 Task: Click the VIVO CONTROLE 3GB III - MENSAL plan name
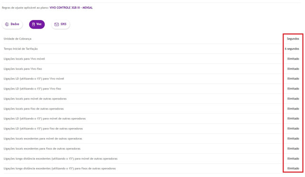click(x=71, y=8)
